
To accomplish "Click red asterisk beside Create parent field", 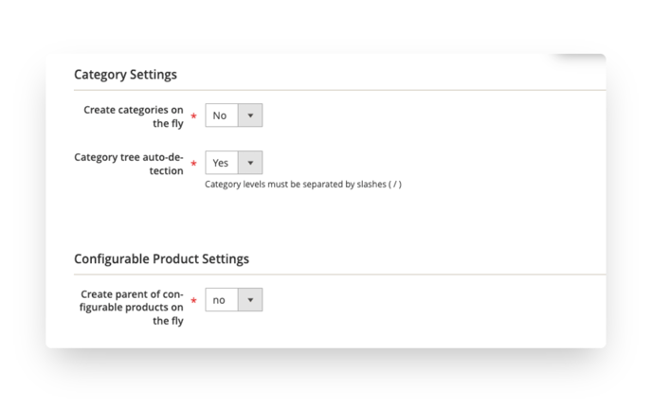I will click(x=193, y=300).
